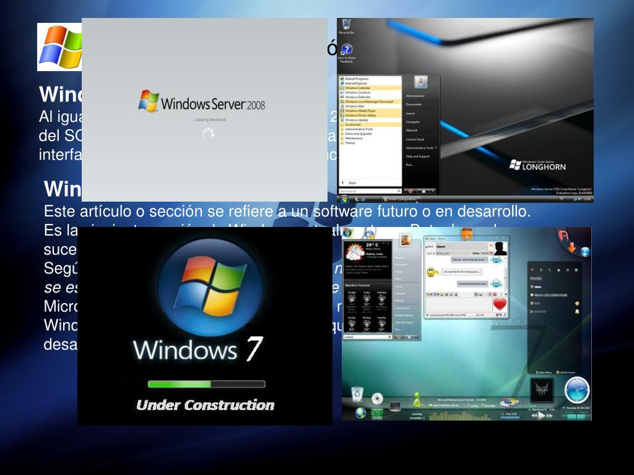Click the album art thumbnail above the player
634x475 pixels.
pyautogui.click(x=541, y=390)
